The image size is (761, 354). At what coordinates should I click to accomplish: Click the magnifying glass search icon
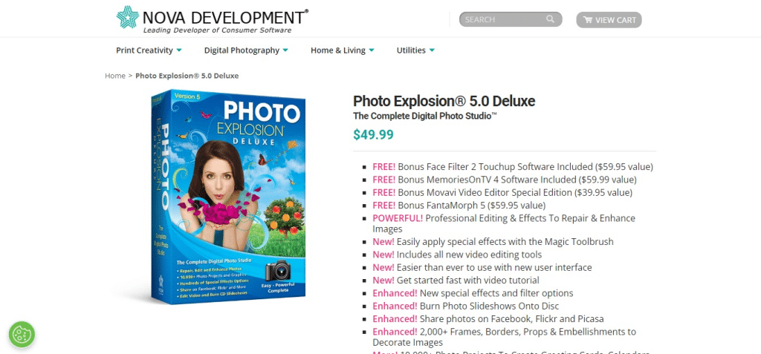551,20
